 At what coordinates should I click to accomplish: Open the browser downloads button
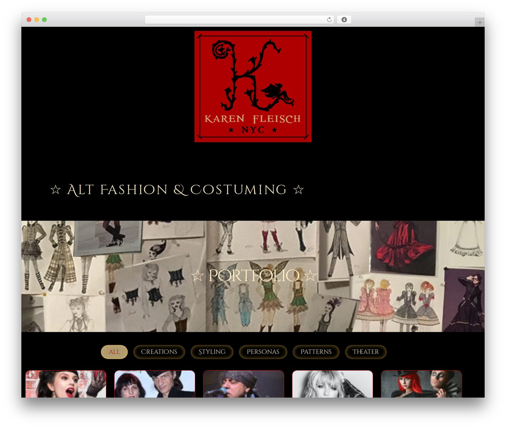click(x=344, y=20)
